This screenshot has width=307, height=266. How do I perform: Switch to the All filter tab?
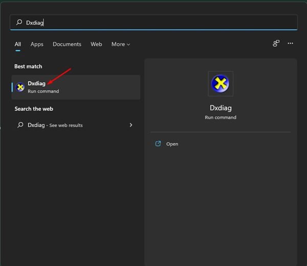[18, 44]
